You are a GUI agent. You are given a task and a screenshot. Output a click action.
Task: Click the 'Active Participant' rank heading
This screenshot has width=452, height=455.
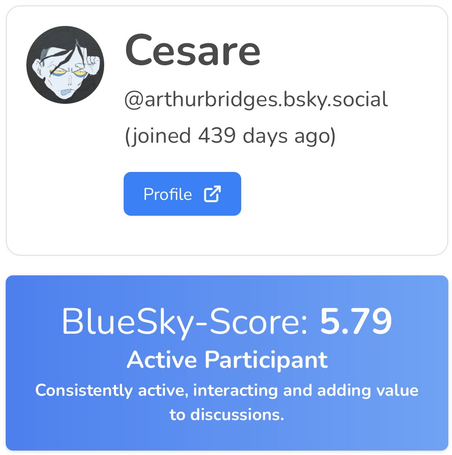coord(227,360)
